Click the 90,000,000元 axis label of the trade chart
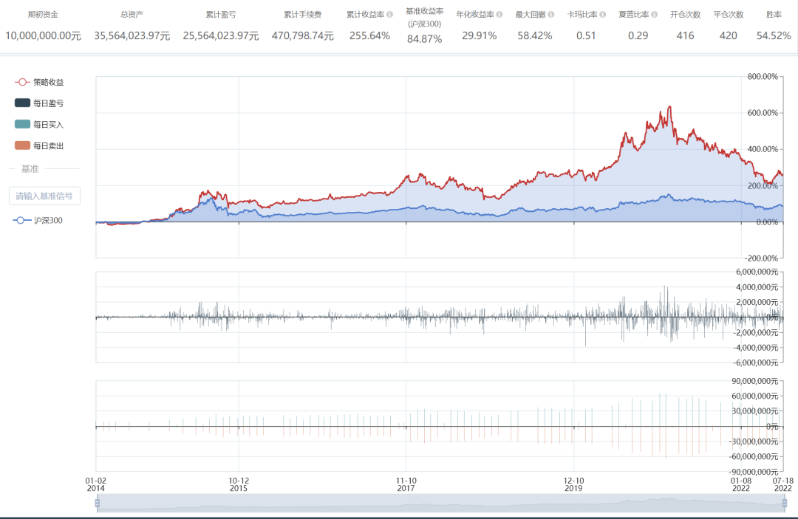The width and height of the screenshot is (798, 519). click(x=754, y=381)
